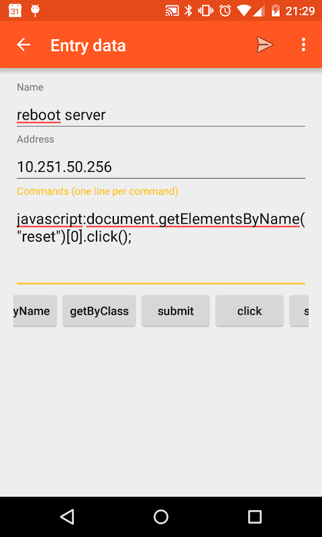Tap the Bluetooth status icon
The height and width of the screenshot is (537, 322).
pyautogui.click(x=189, y=11)
